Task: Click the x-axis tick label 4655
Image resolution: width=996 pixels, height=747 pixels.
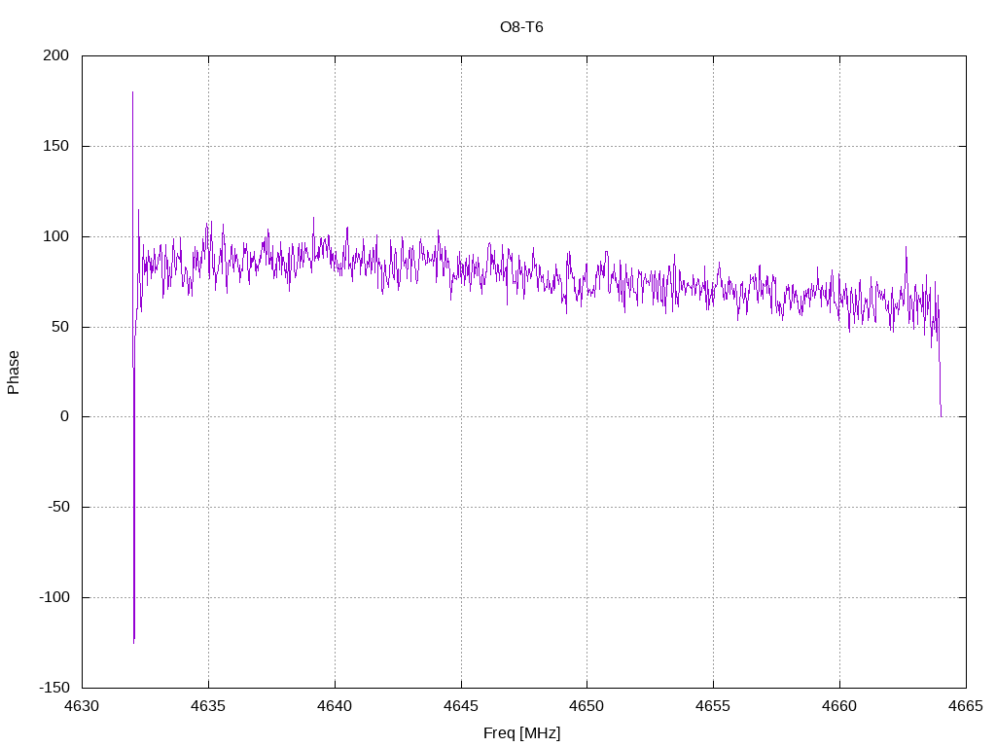Action: [713, 706]
